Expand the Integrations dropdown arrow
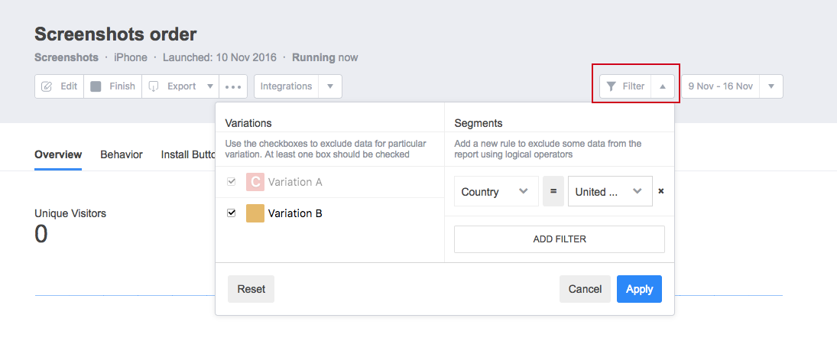The height and width of the screenshot is (341, 837). coord(330,86)
